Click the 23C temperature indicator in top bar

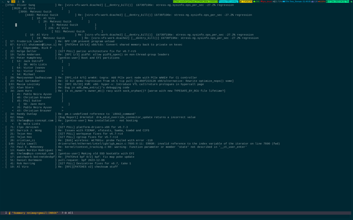point(256,2)
